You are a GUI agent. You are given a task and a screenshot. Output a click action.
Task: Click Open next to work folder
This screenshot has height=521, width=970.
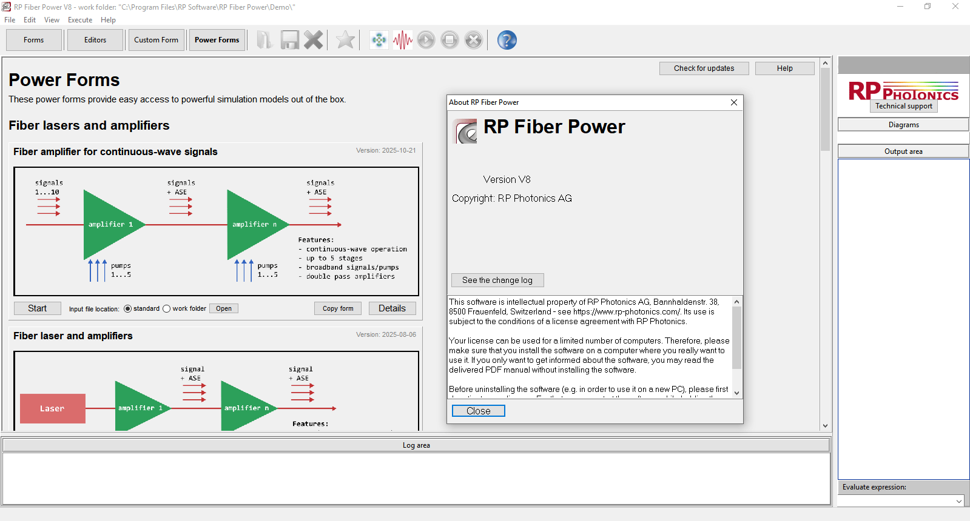point(224,308)
